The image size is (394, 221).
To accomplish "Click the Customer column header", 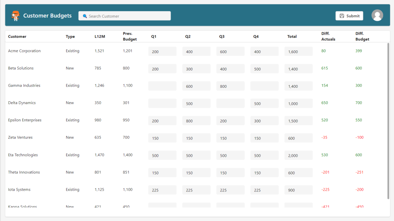I will tap(17, 37).
